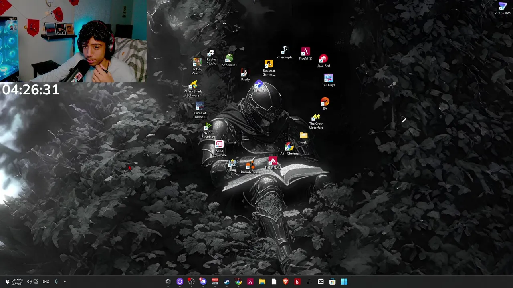Switch to Chrome in the taskbar
Image resolution: width=513 pixels, height=288 pixels.
[x=238, y=282]
